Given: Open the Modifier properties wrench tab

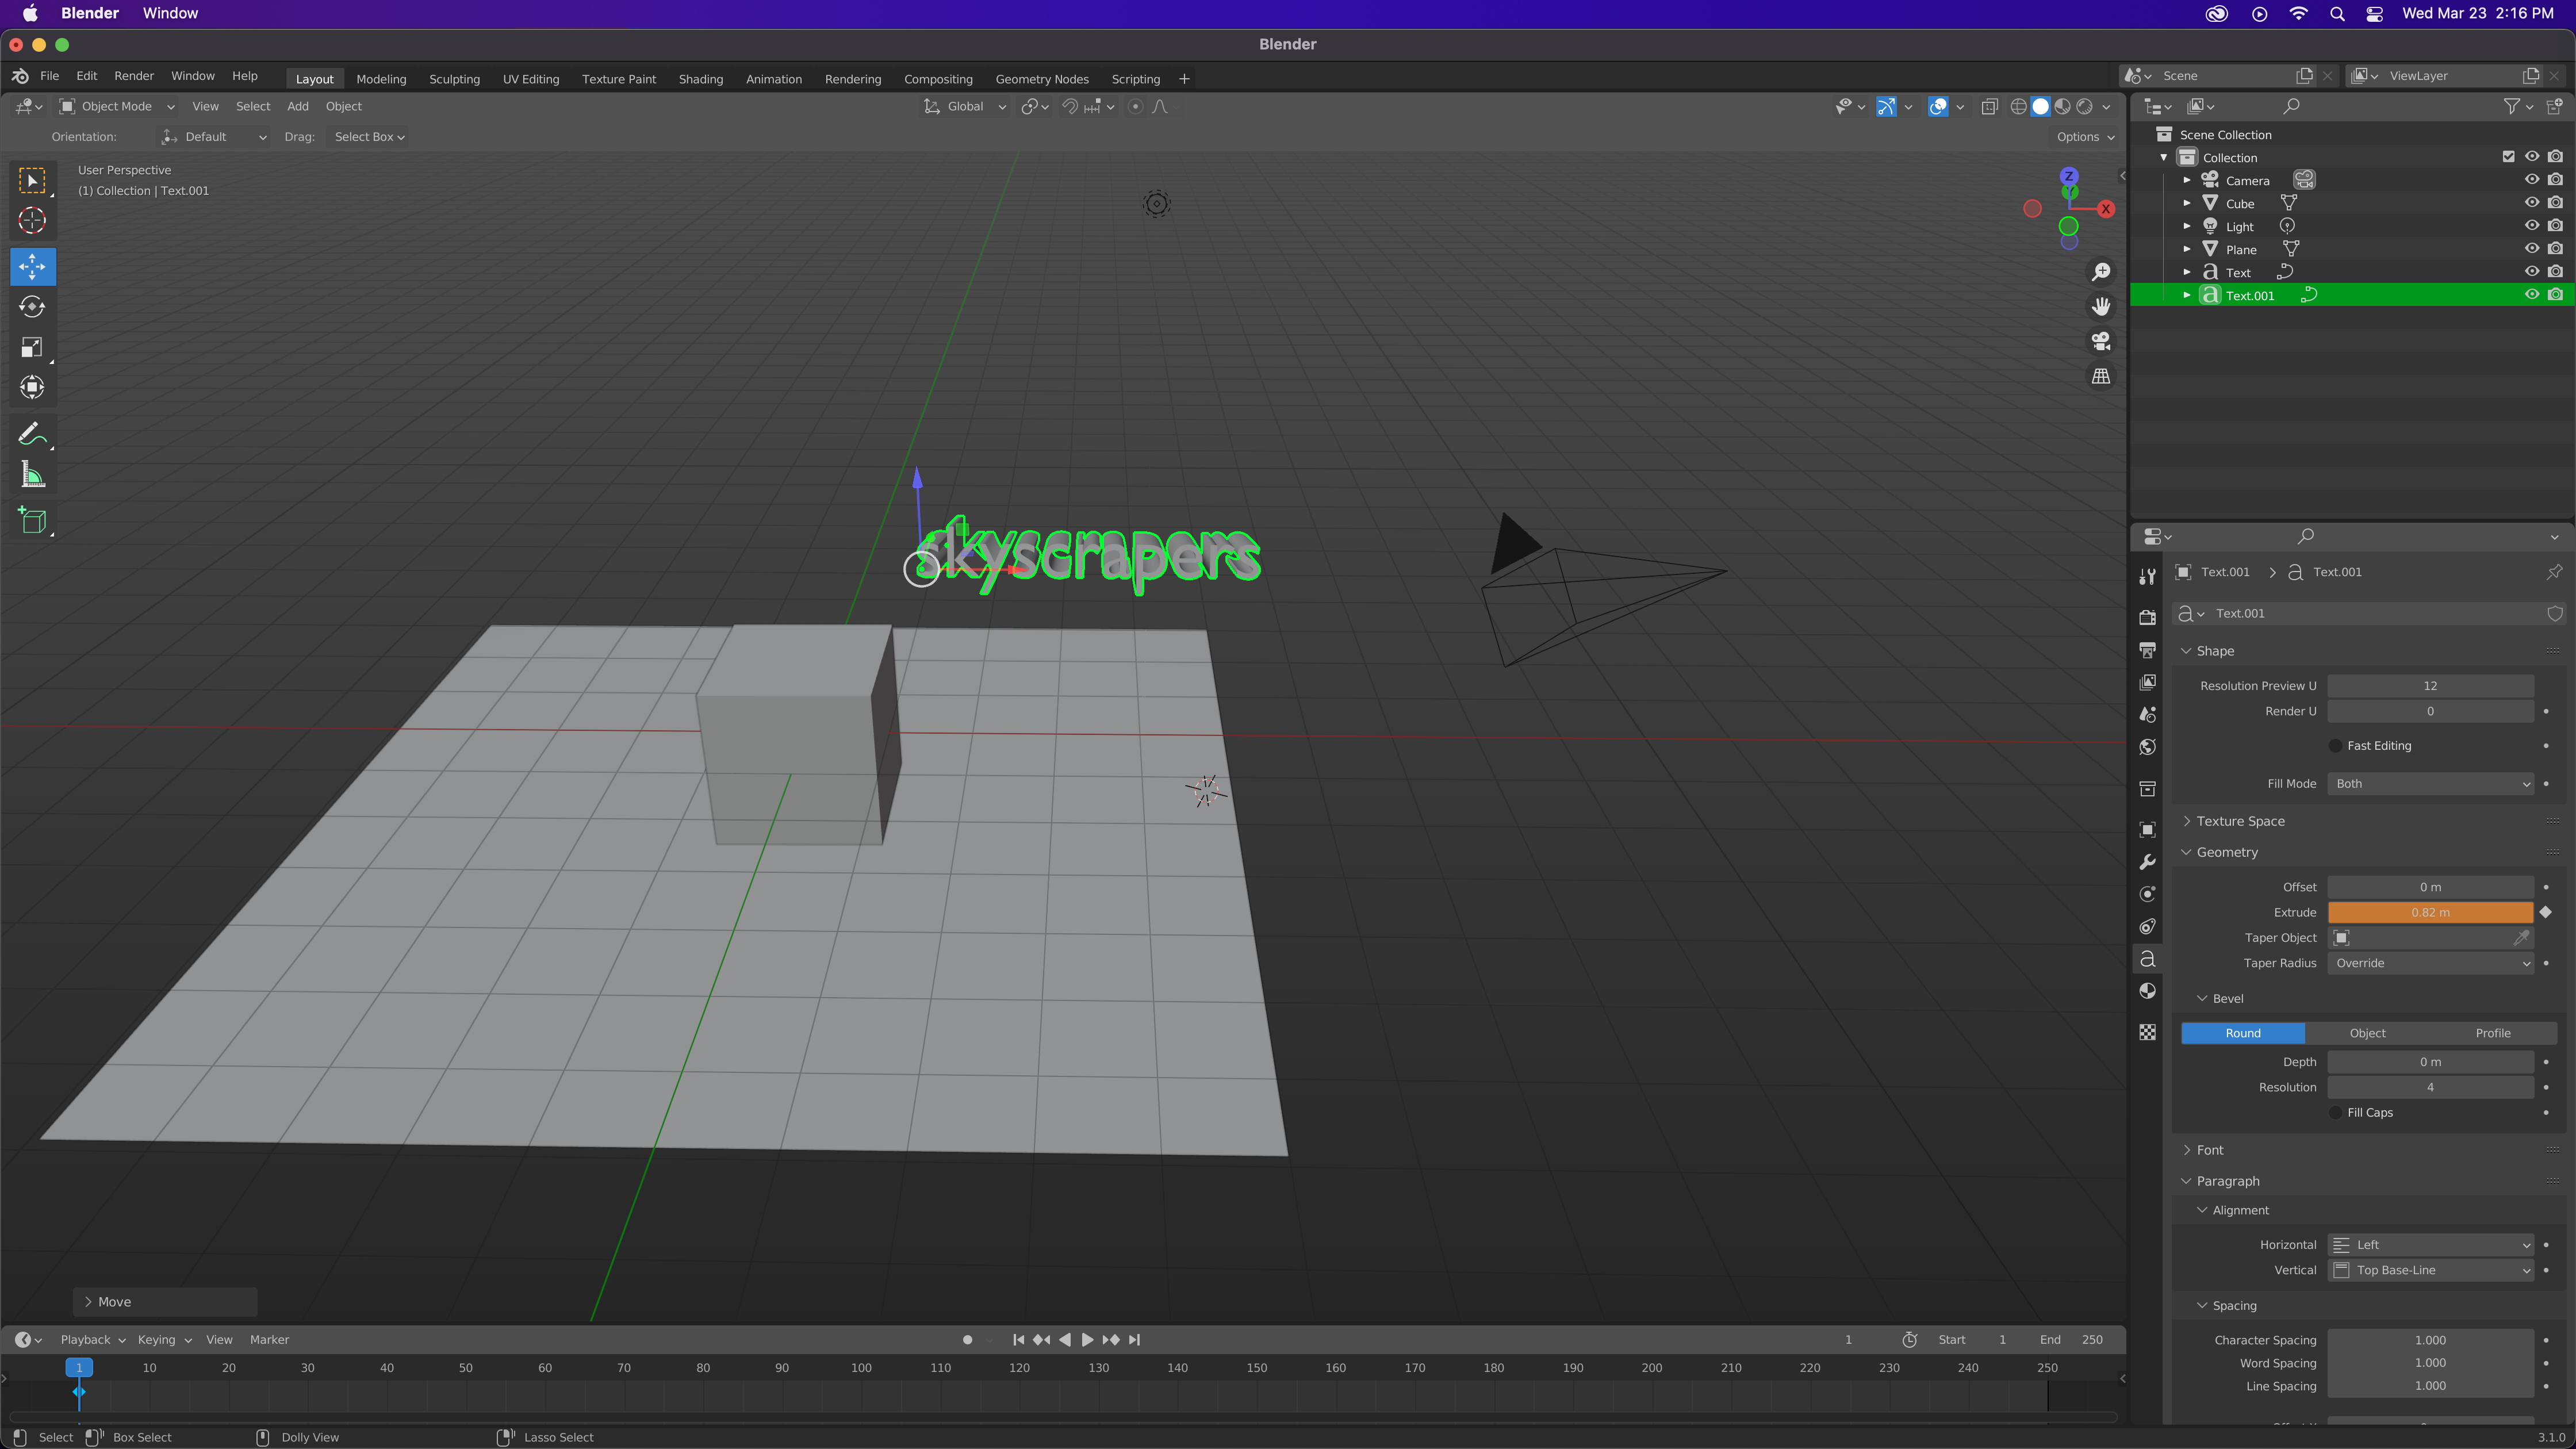Looking at the screenshot, I should point(2147,862).
